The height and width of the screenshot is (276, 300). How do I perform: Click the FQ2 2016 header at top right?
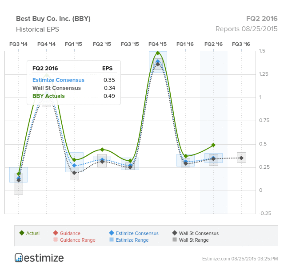pyautogui.click(x=262, y=19)
